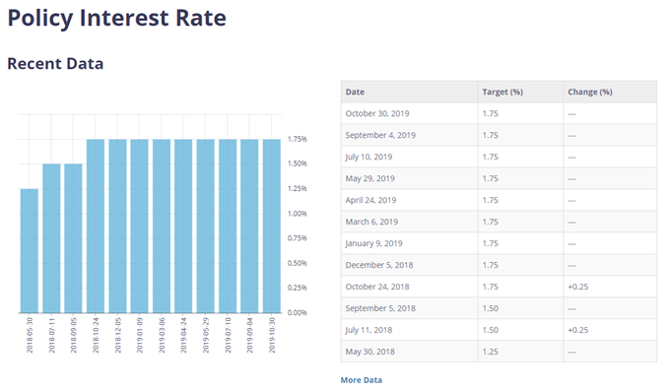669x389 pixels.
Task: Click the 0.00% y-axis label
Action: 297,312
